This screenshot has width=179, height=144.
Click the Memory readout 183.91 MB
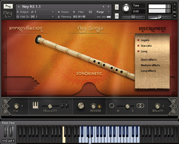(x=79, y=17)
